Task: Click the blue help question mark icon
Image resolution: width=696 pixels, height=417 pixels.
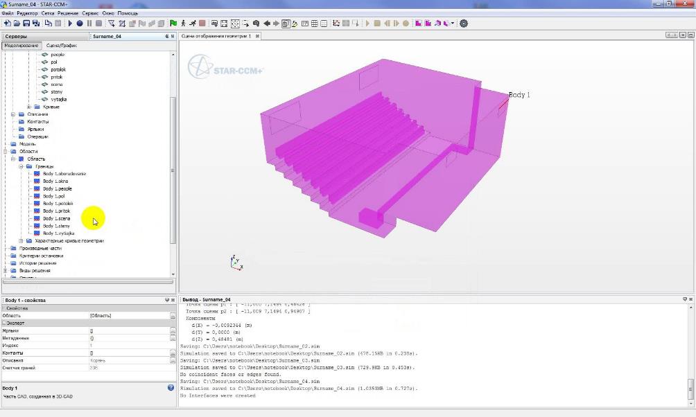Action: [171, 388]
